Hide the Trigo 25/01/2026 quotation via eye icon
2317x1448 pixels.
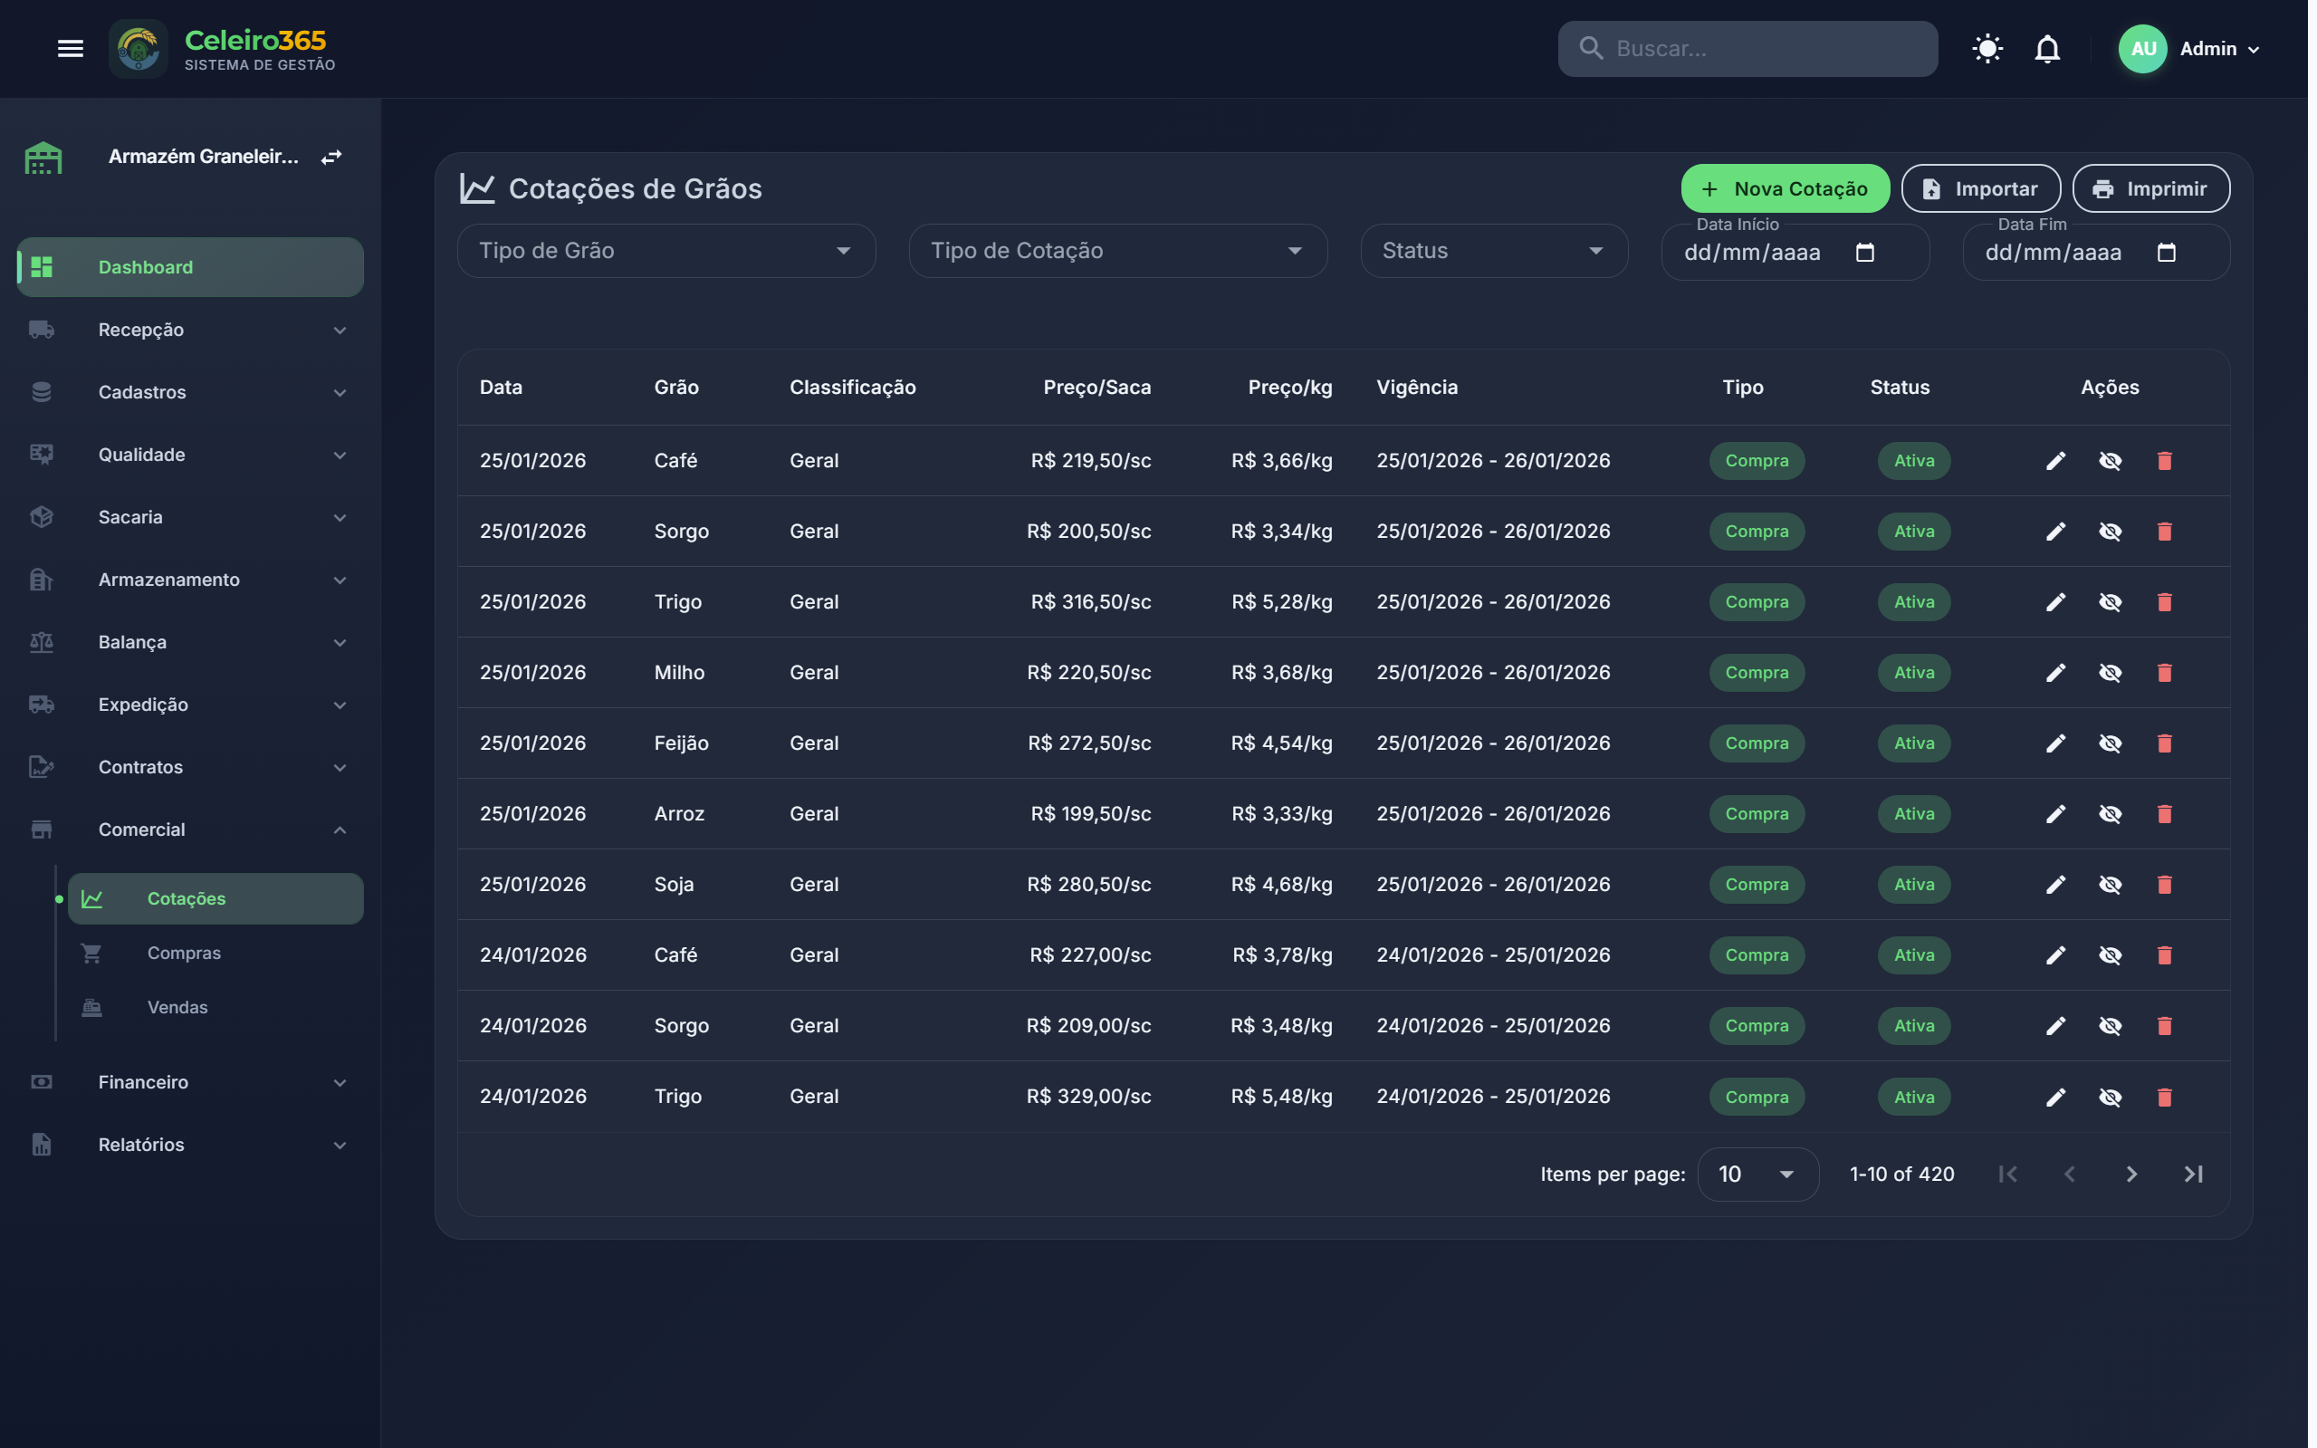tap(2110, 602)
